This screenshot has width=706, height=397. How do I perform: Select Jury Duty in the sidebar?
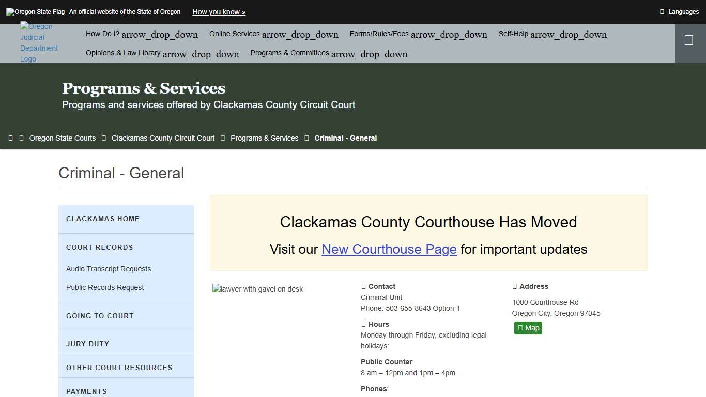[x=87, y=343]
